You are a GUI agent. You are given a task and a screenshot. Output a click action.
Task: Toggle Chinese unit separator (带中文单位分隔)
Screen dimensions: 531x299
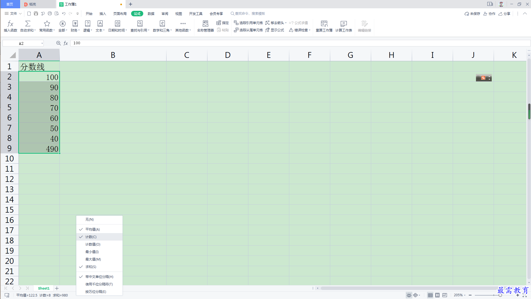(99, 277)
